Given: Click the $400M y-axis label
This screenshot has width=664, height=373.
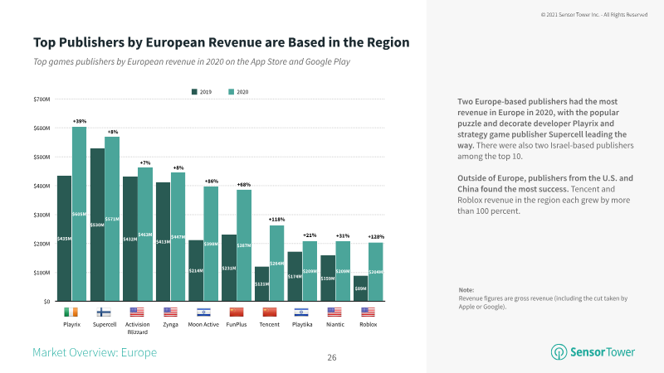Looking at the screenshot, I should [x=41, y=186].
